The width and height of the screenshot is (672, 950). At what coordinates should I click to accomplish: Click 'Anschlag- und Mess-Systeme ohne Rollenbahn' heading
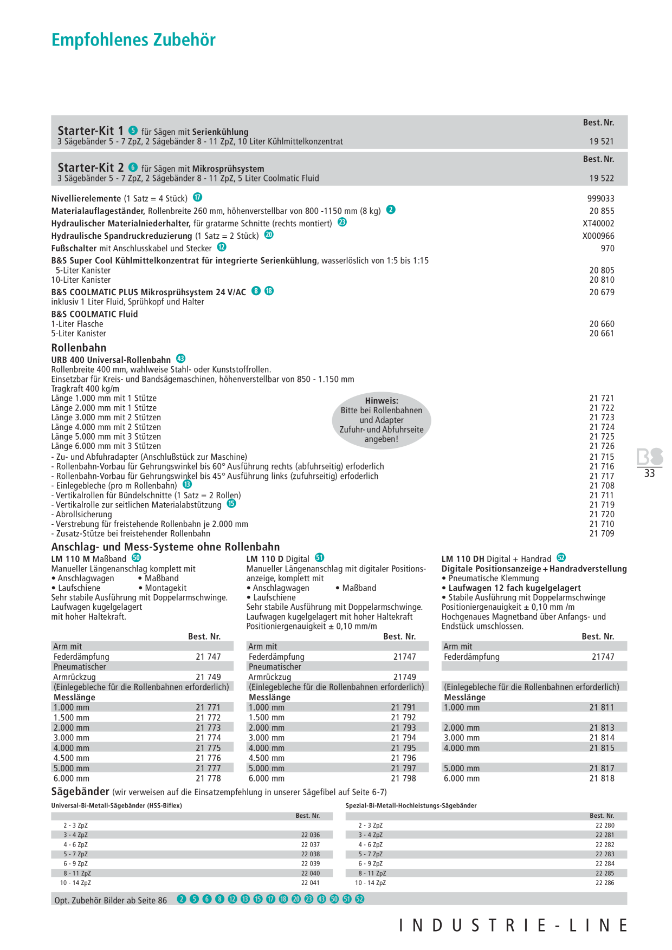(166, 547)
